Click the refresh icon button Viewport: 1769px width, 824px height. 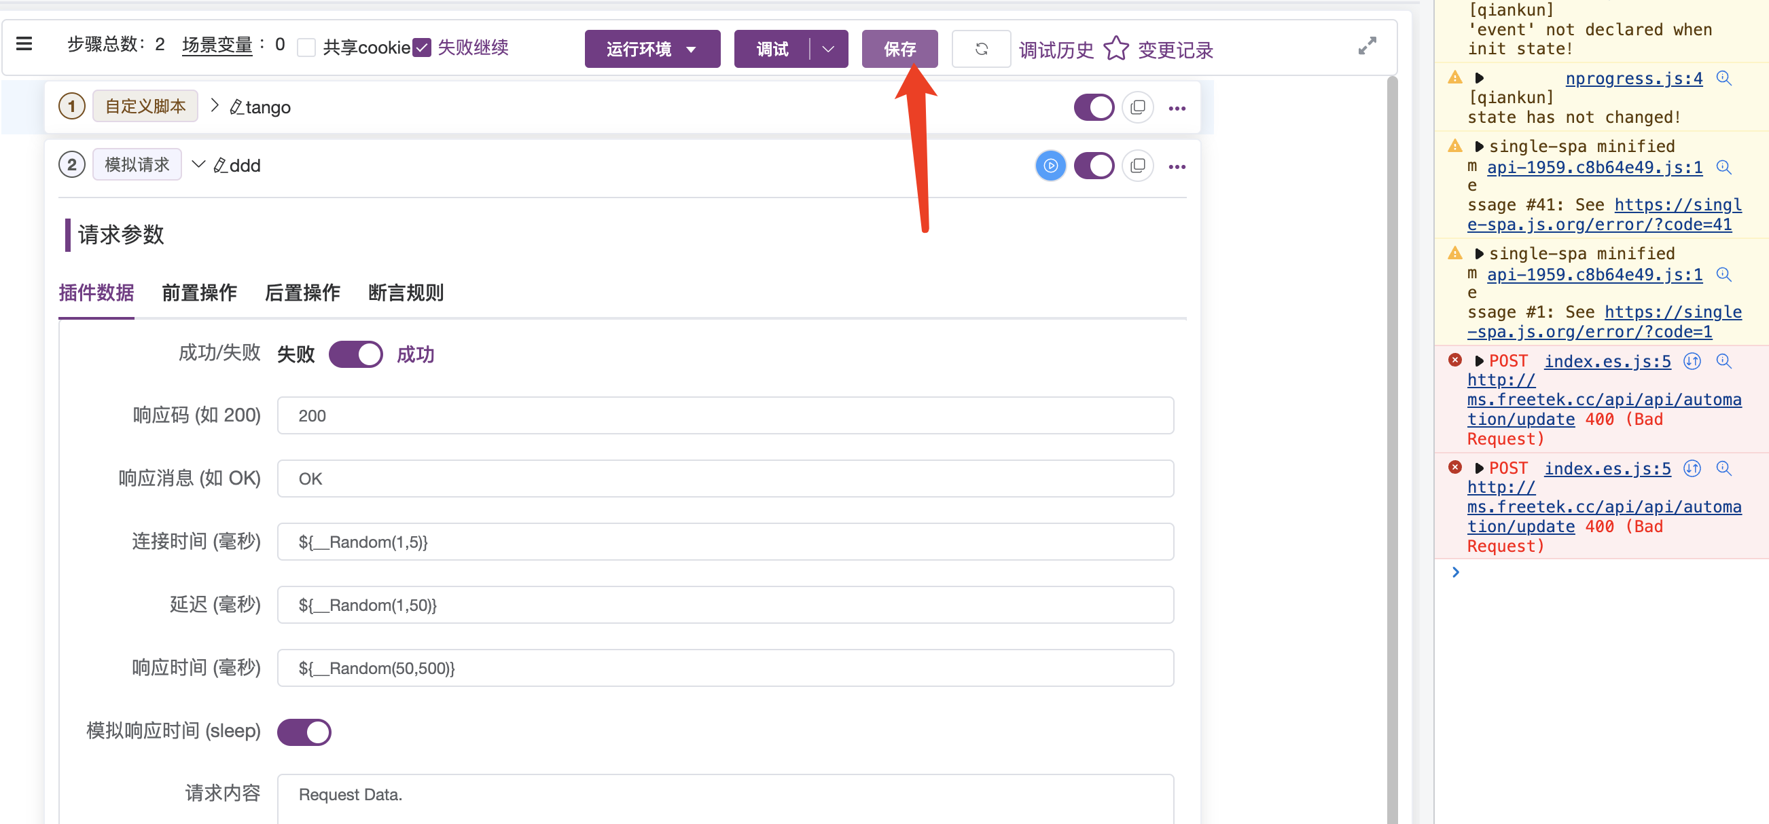pyautogui.click(x=981, y=49)
